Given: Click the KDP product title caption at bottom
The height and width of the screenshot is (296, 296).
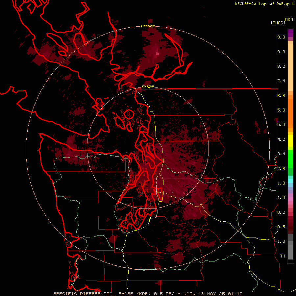Looking at the screenshot, I should [x=148, y=294].
